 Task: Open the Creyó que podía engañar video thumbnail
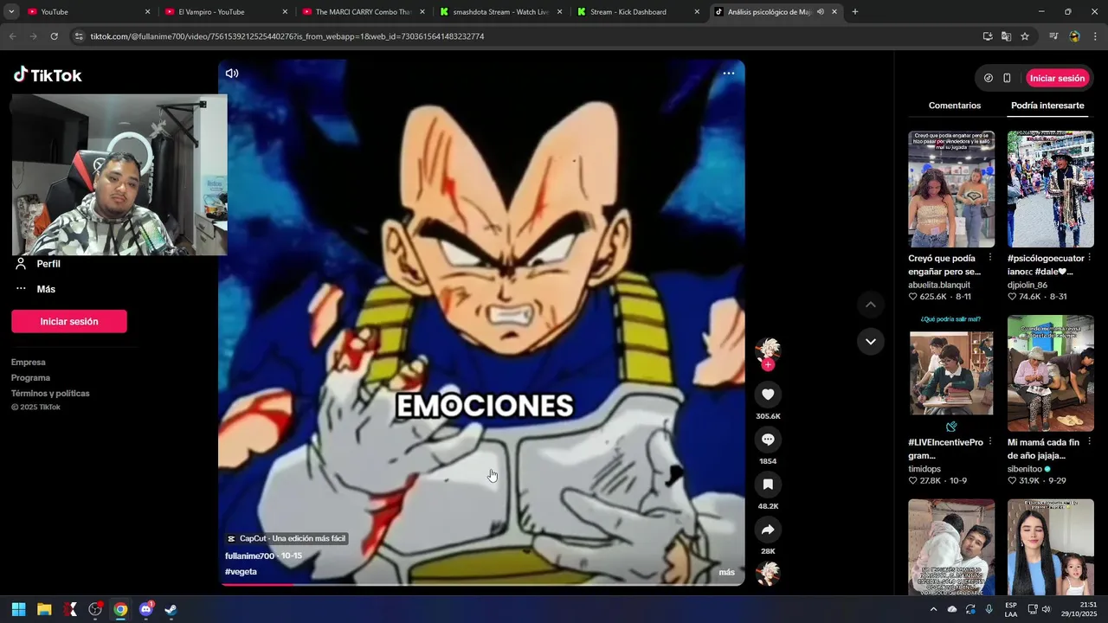[951, 189]
